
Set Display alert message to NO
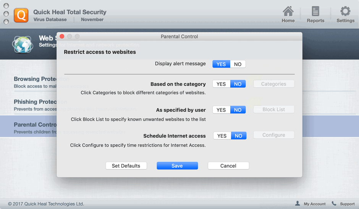(238, 64)
